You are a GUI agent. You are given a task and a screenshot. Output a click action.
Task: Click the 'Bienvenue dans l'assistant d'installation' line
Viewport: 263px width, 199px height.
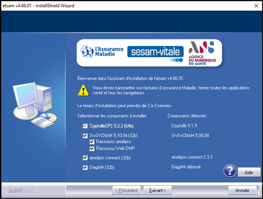(x=131, y=78)
